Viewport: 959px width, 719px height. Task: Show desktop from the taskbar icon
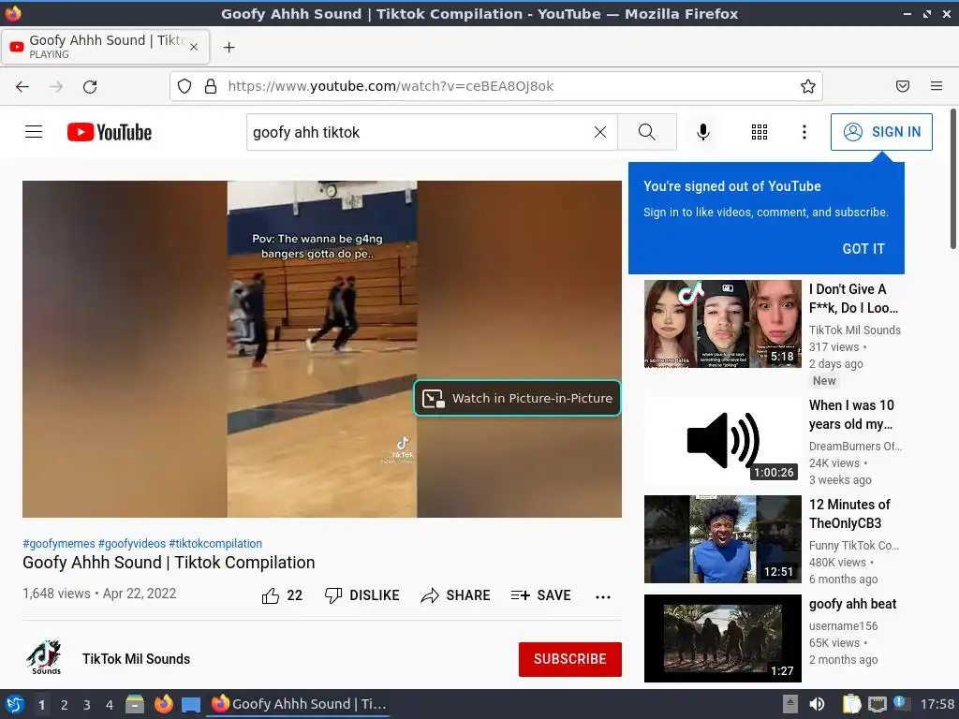[x=191, y=705]
